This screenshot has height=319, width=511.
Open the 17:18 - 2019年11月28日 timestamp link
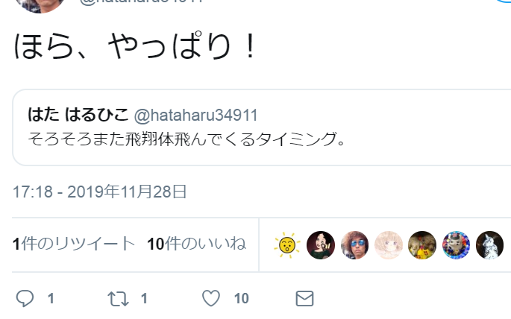tap(99, 192)
